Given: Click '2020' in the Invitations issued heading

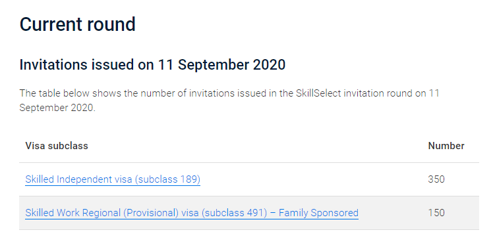Looking at the screenshot, I should click(270, 65).
